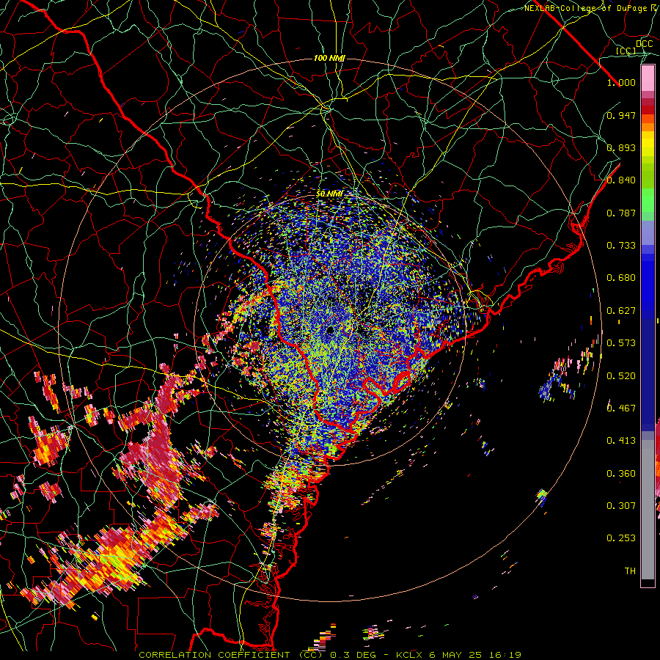The image size is (660, 660).
Task: Click the 0.520 scale value
Action: coord(621,376)
